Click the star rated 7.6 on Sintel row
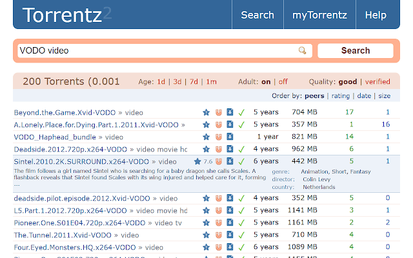 (197, 161)
